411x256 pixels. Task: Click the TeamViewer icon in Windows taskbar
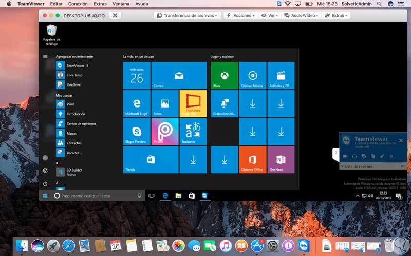coord(204,196)
